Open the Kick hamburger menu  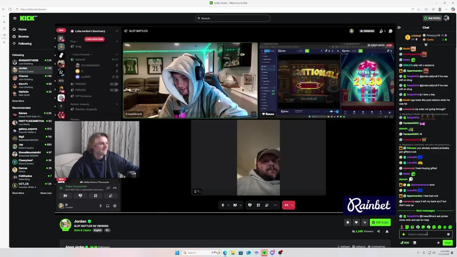[15, 18]
